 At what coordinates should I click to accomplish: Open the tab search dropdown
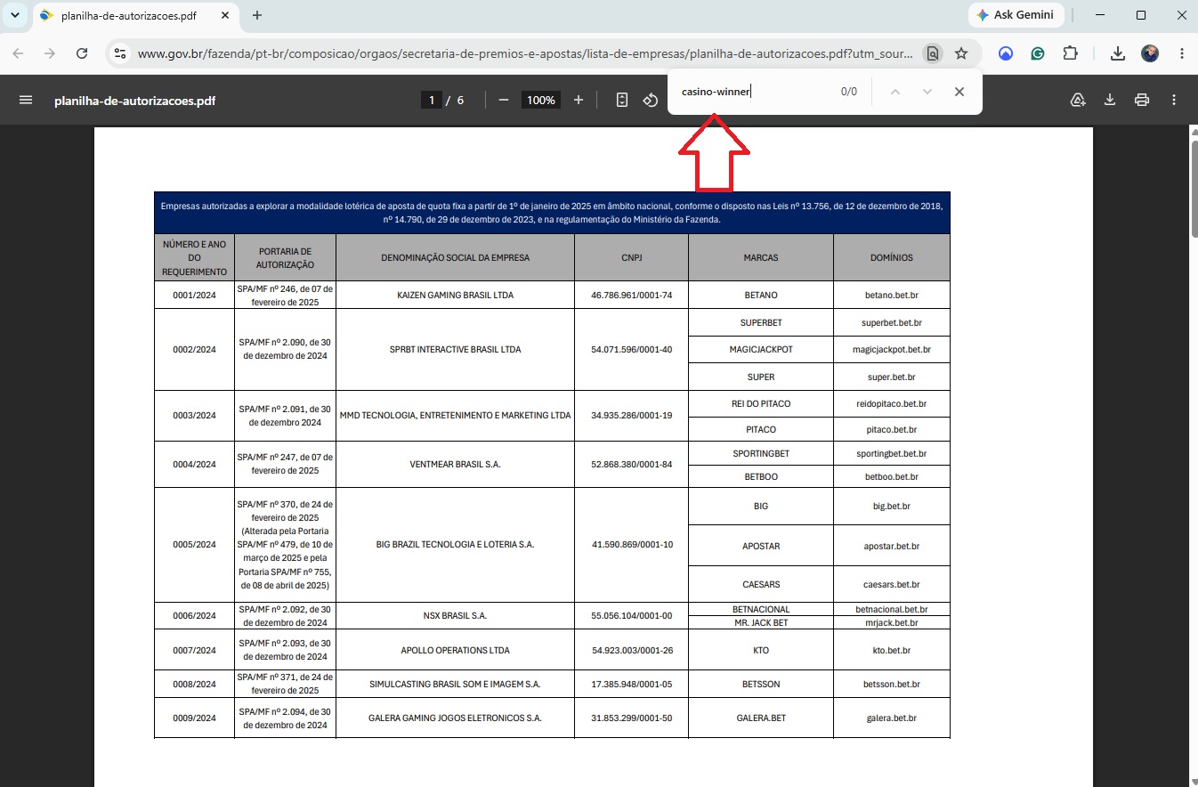(14, 15)
